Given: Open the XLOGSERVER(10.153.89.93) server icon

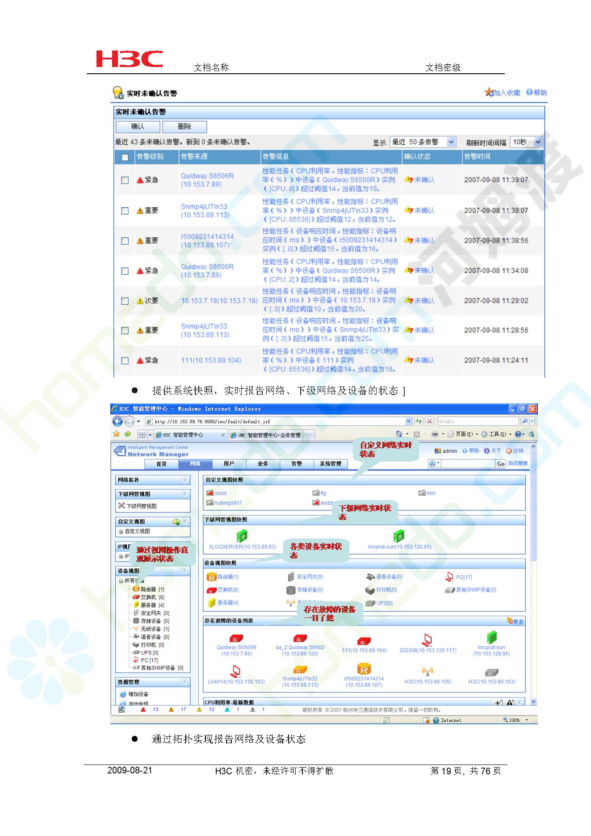Looking at the screenshot, I should pyautogui.click(x=242, y=536).
